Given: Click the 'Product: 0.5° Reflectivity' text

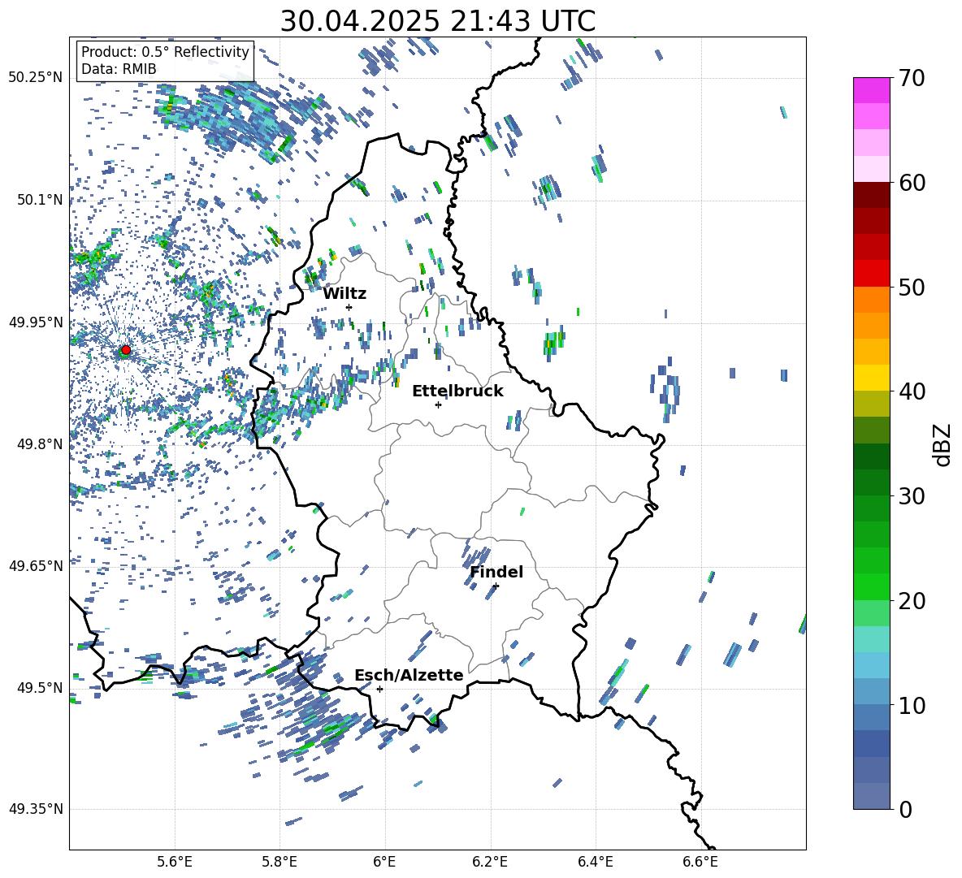Looking at the screenshot, I should tap(165, 51).
